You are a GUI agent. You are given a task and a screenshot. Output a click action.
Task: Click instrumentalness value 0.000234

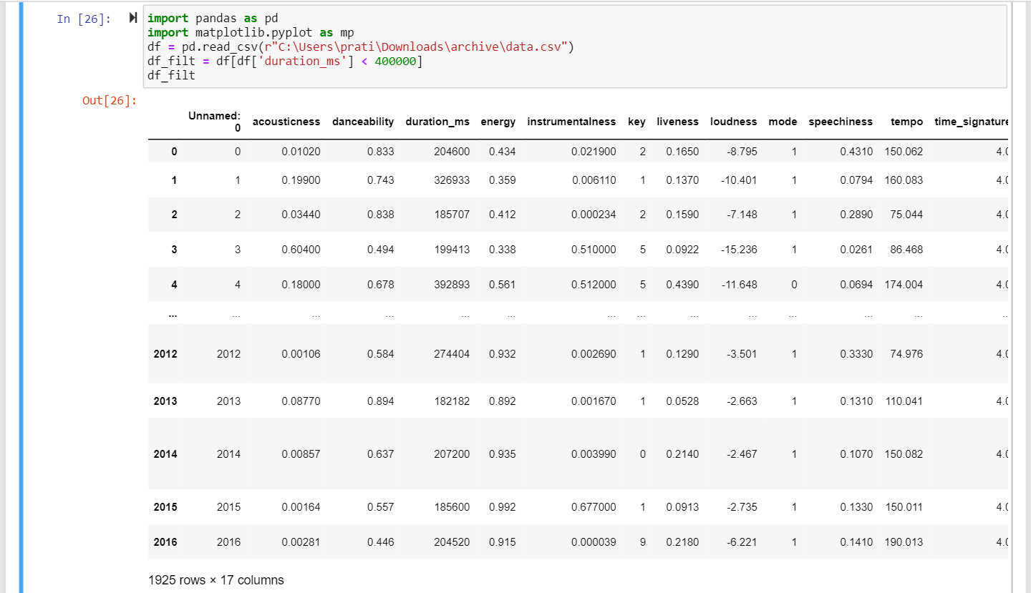pos(594,215)
